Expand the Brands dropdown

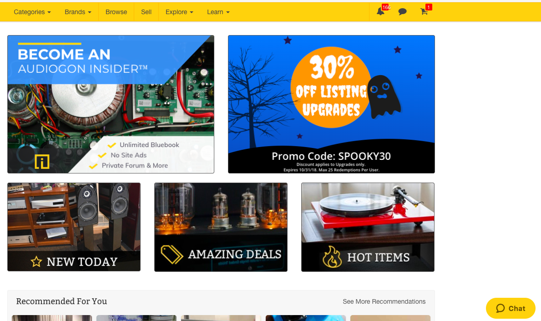click(78, 12)
